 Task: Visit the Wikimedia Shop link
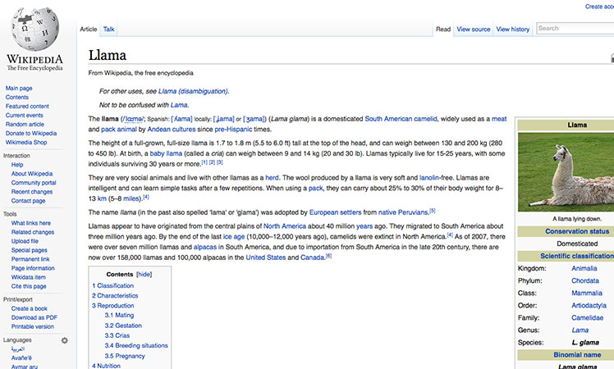click(x=26, y=143)
